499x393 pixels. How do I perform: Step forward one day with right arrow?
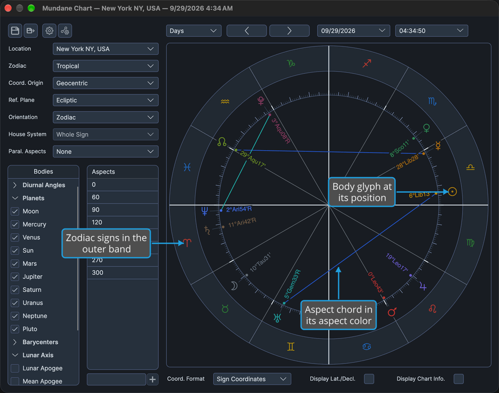coord(290,31)
